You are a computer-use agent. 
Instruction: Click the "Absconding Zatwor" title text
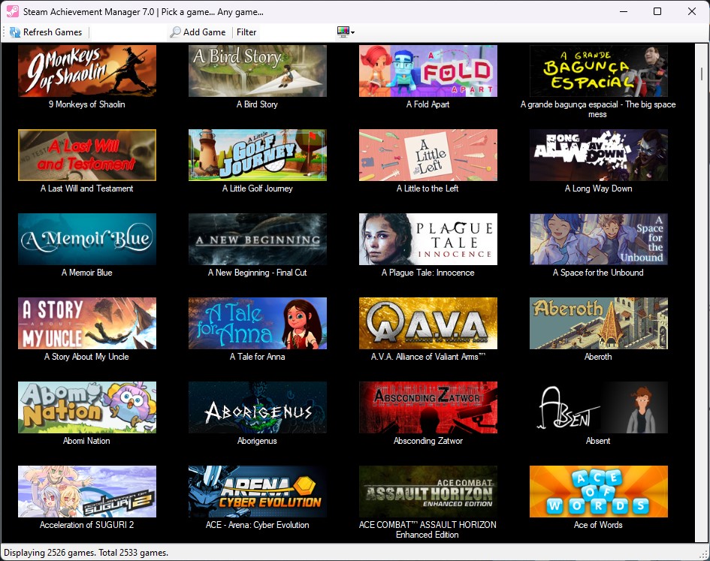[x=428, y=441]
